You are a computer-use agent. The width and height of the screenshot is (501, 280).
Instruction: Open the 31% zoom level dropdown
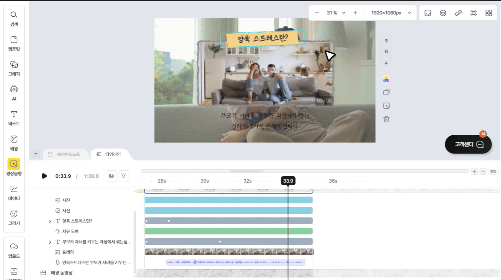(x=344, y=13)
